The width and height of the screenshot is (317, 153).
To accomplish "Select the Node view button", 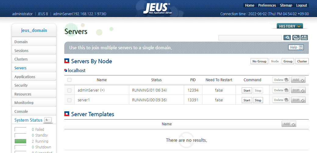I will pos(275,61).
